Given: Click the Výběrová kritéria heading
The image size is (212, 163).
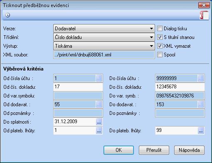Looking at the screenshot, I should tap(23, 69).
